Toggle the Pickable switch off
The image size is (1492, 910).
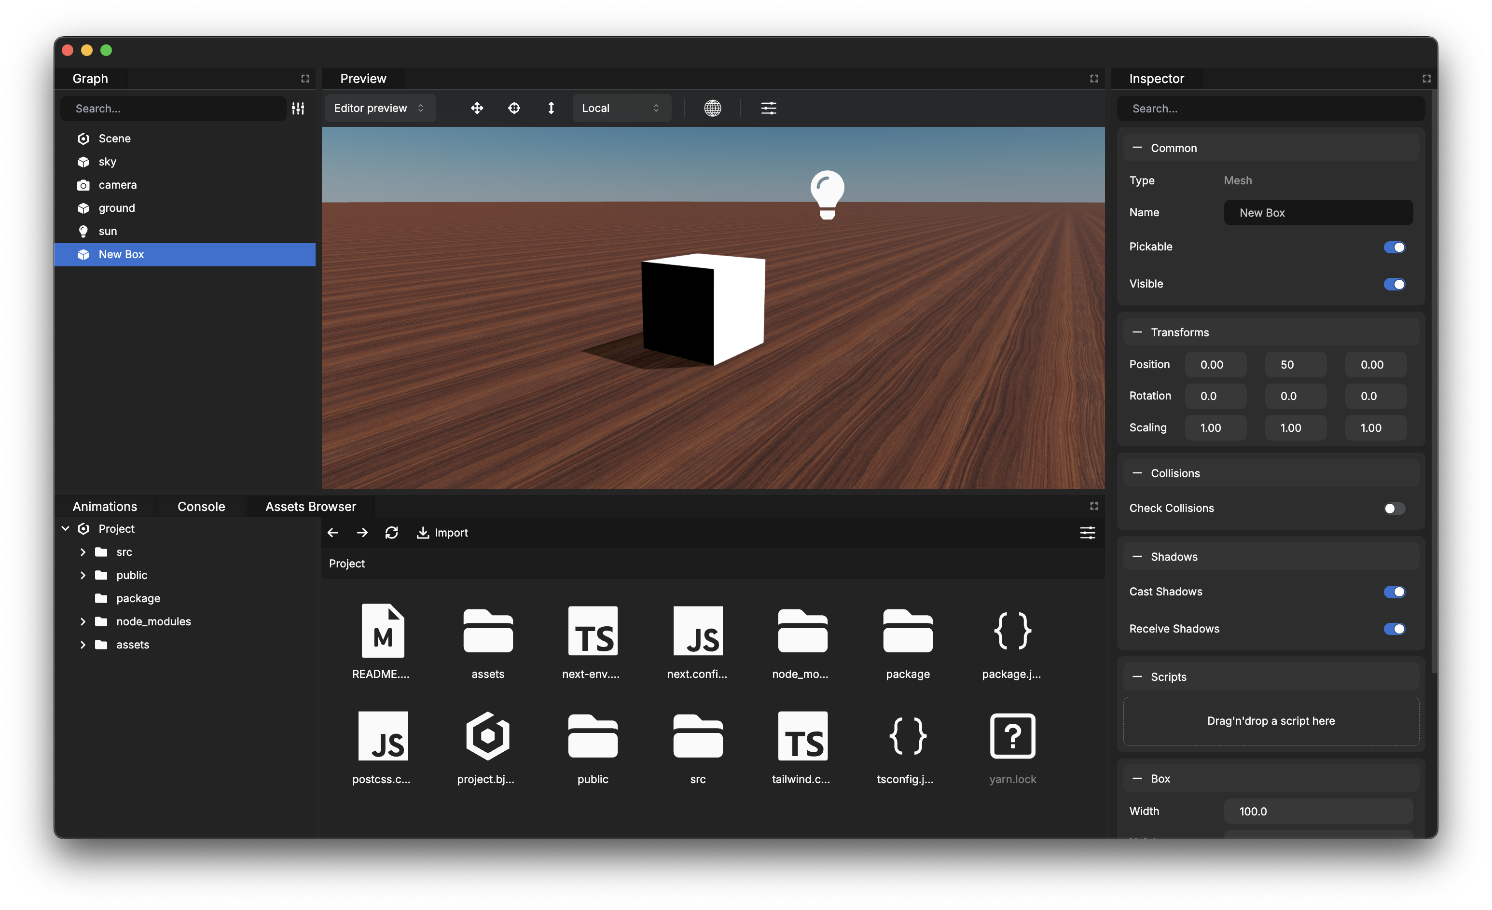1394,247
